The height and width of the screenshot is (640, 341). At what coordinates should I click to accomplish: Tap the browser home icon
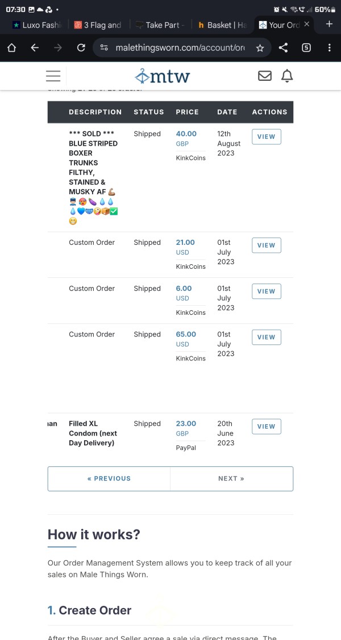12,48
